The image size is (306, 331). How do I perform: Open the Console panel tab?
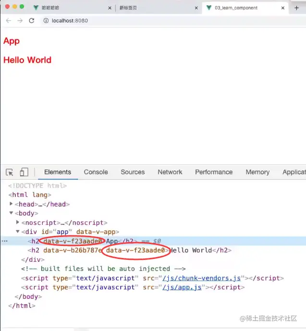96,172
